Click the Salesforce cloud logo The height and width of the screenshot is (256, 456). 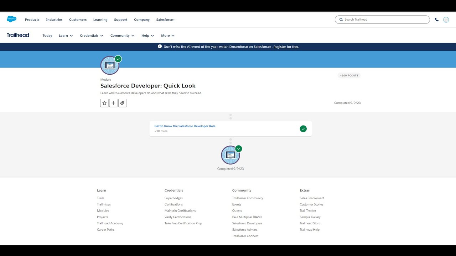point(12,19)
